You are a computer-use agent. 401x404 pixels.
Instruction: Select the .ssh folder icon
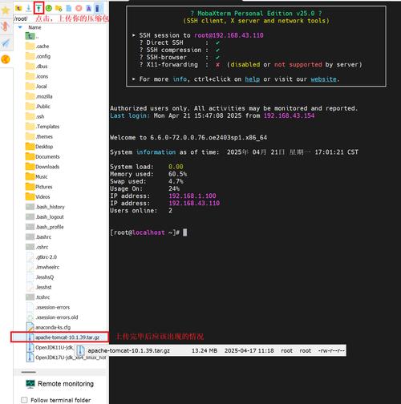pos(30,116)
